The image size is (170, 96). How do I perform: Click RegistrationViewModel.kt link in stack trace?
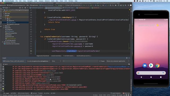point(119,67)
